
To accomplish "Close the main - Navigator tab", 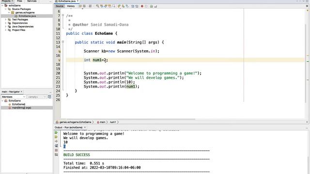I will tap(21, 92).
